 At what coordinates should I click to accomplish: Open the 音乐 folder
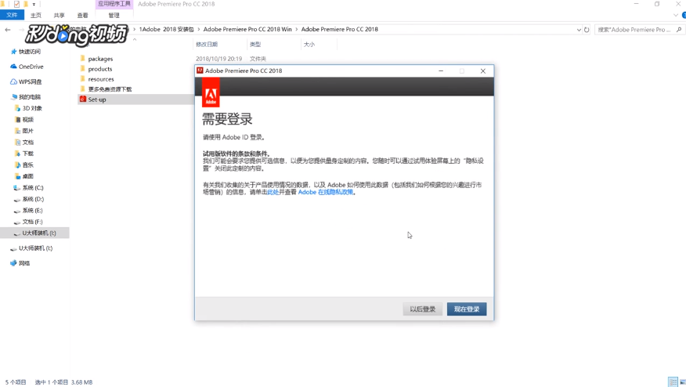point(27,165)
